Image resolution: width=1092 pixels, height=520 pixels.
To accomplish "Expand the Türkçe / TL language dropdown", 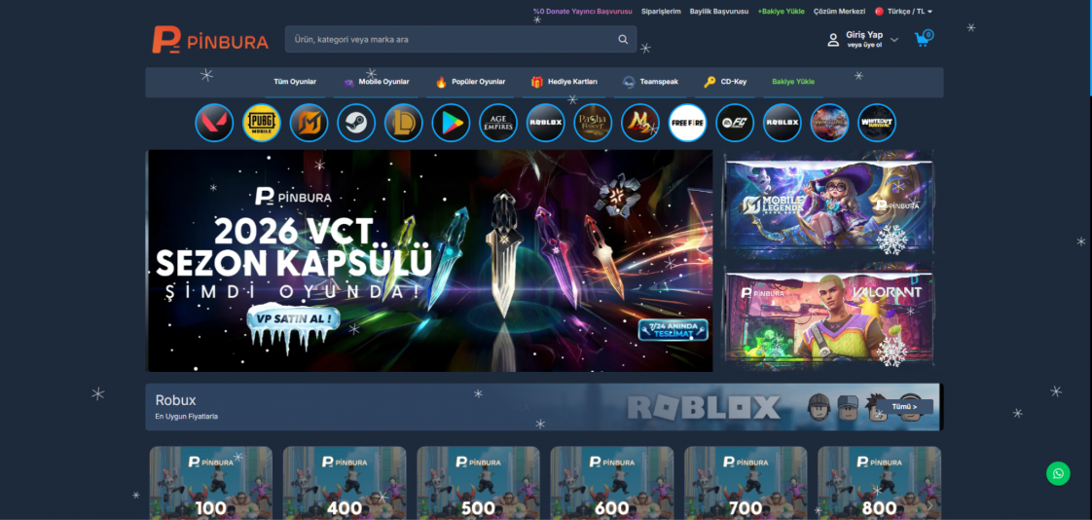I will coord(910,11).
